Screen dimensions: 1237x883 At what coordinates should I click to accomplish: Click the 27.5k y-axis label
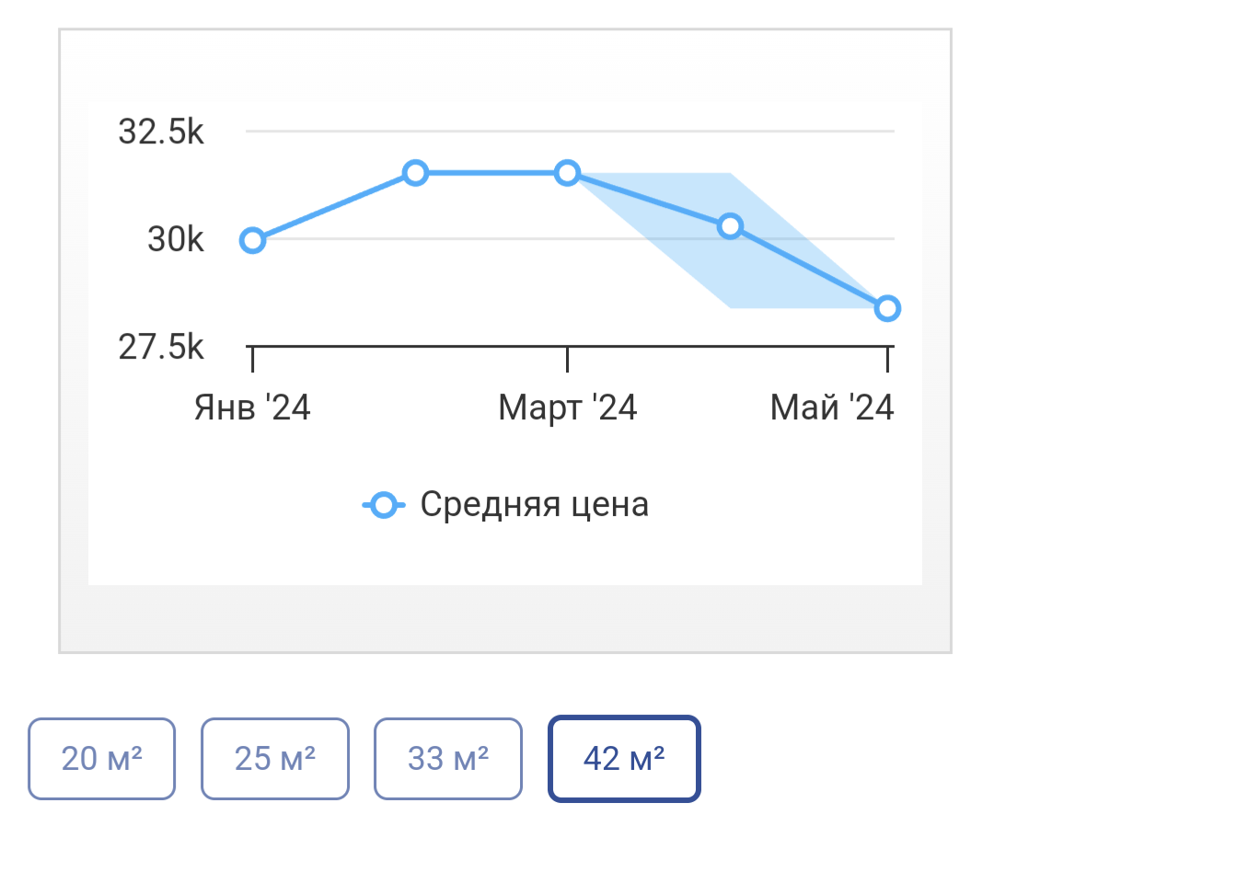click(161, 347)
